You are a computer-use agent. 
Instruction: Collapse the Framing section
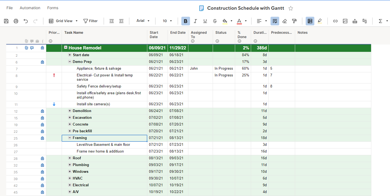click(x=70, y=138)
